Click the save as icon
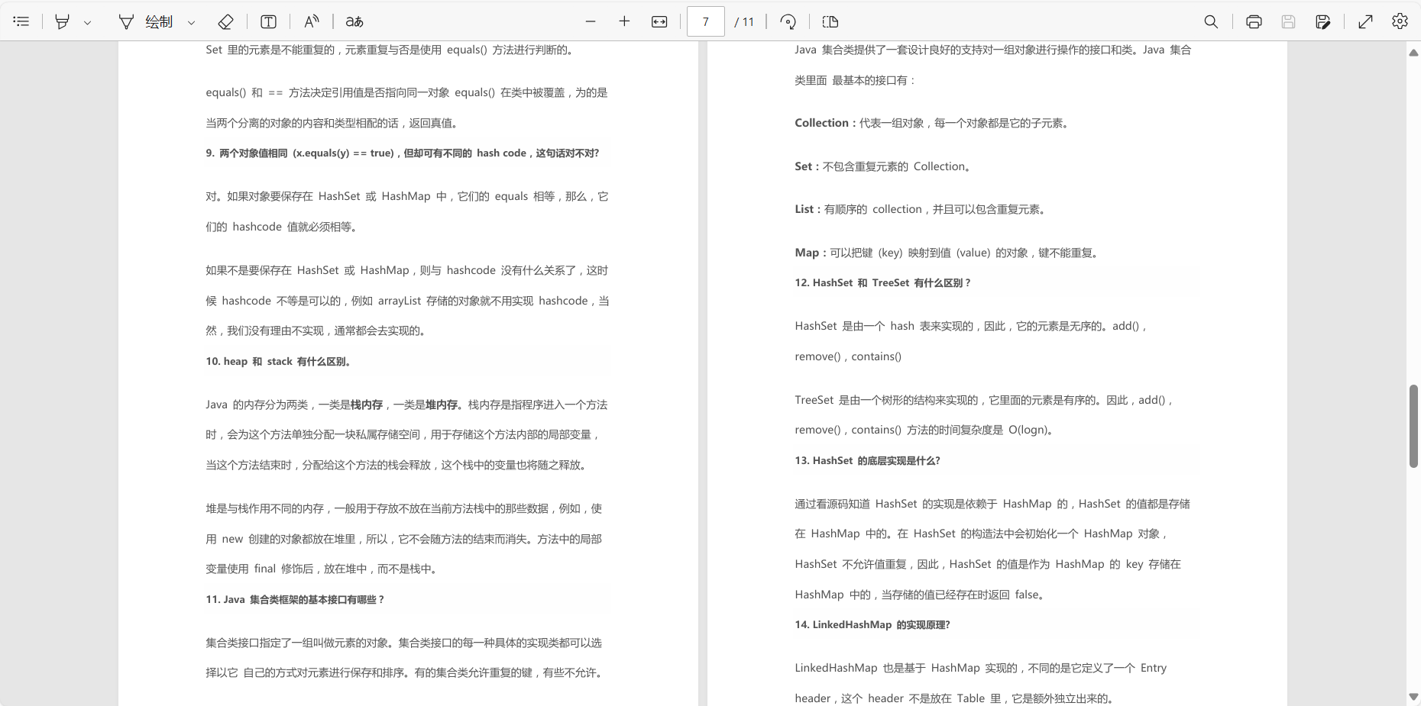The height and width of the screenshot is (706, 1421). (1323, 21)
